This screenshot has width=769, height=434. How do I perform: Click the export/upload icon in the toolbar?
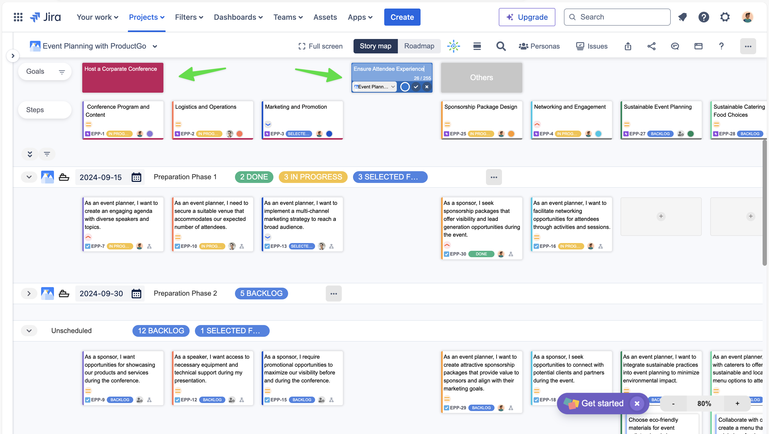(628, 46)
